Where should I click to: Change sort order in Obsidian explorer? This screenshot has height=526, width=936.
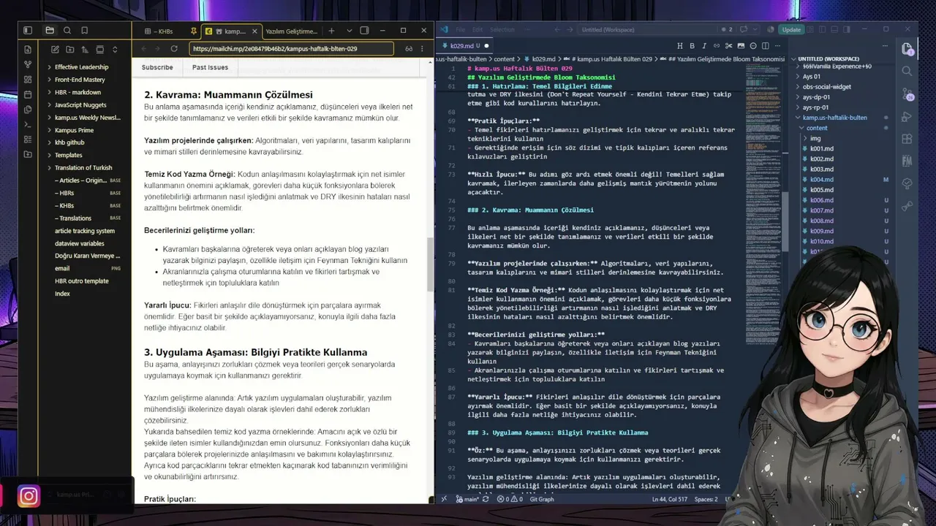pyautogui.click(x=85, y=50)
